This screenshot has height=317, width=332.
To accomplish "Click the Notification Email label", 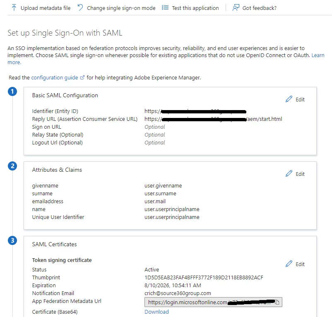I will (53, 293).
